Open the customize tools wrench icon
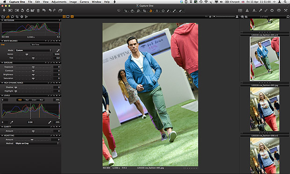This screenshot has height=174, width=290. (286, 11)
